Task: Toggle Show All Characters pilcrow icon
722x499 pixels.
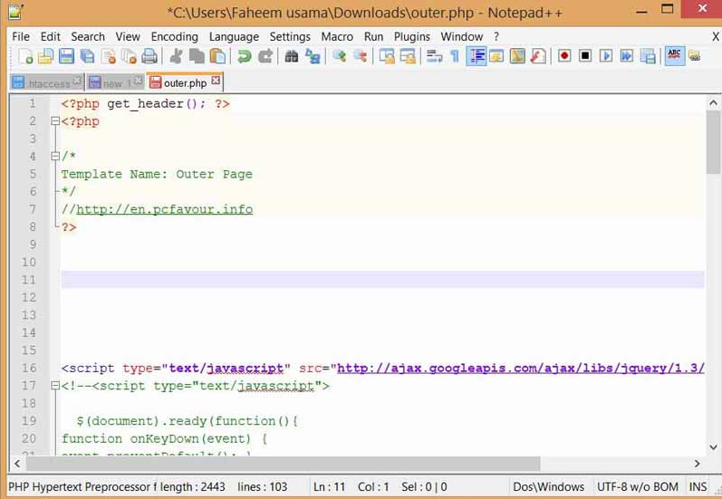Action: (x=455, y=56)
